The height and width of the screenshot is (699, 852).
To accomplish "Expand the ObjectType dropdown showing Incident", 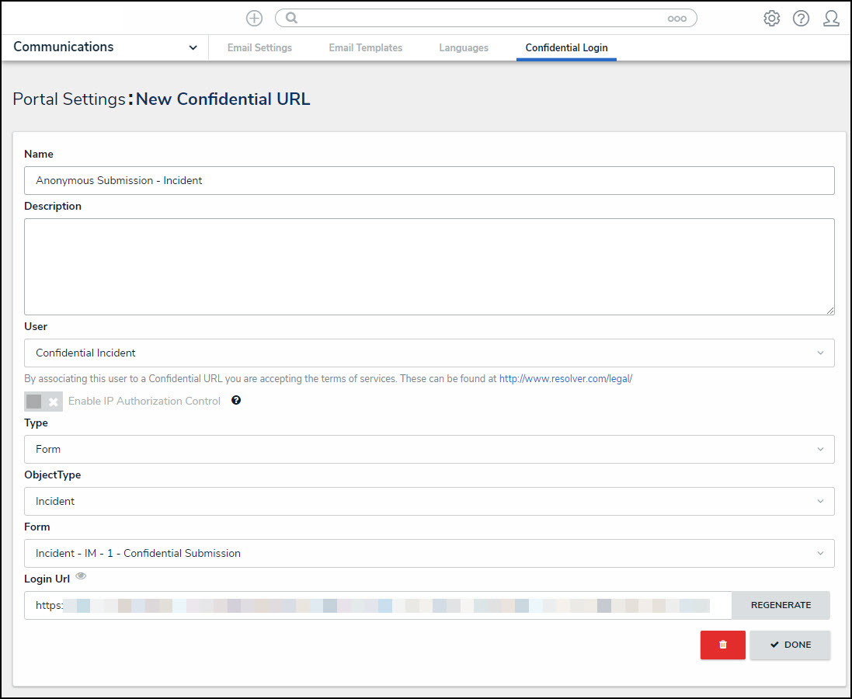I will point(429,501).
